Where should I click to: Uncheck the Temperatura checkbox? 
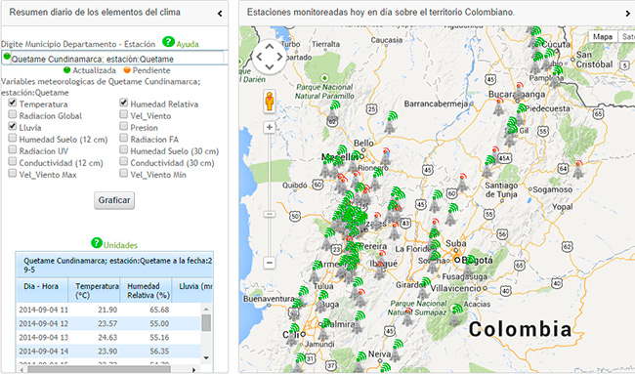tap(13, 103)
